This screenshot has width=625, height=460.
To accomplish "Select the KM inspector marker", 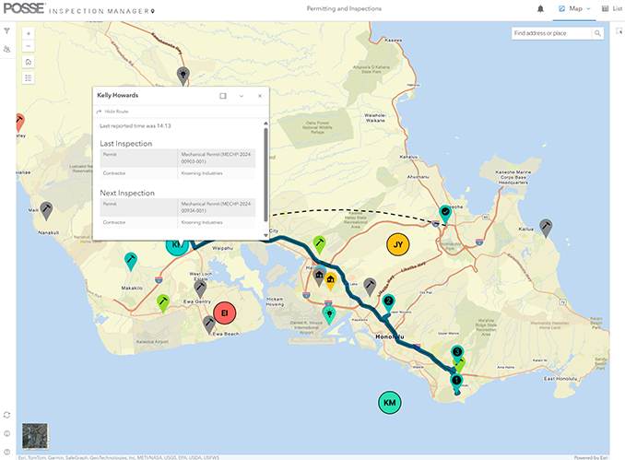I will pos(390,403).
